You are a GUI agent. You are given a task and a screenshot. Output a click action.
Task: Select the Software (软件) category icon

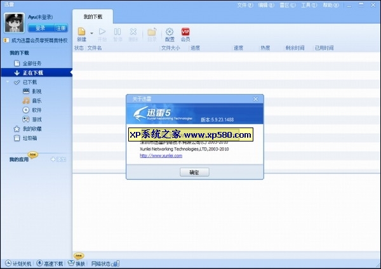[x=27, y=110]
